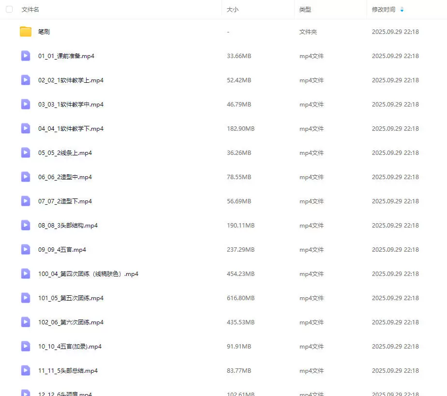The width and height of the screenshot is (447, 396).
Task: Click the video icon for 06_06_2造型中.mp4
Action: 26,177
